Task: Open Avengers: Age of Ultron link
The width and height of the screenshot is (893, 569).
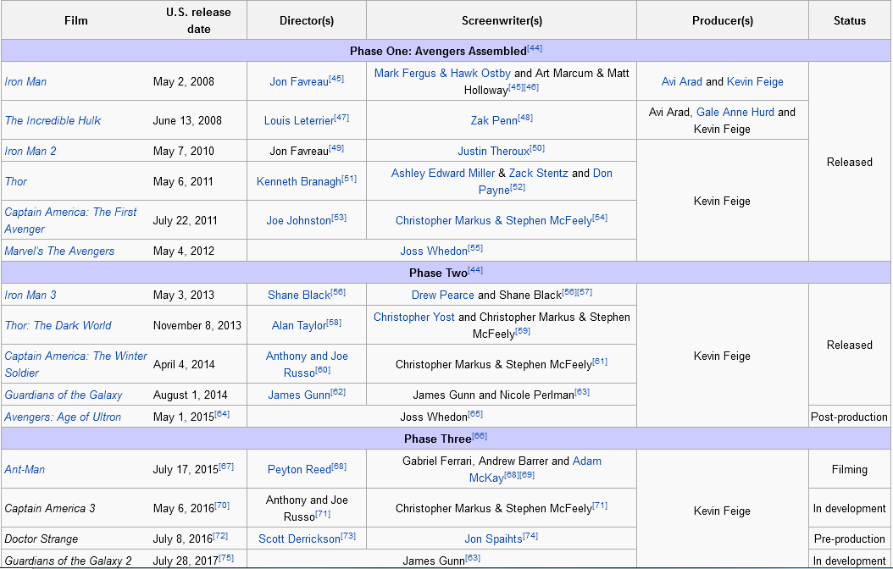Action: tap(63, 417)
